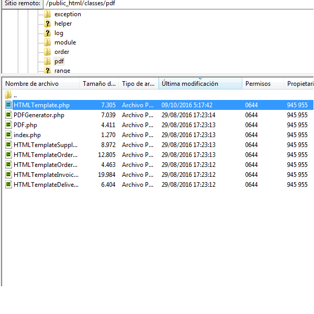This screenshot has width=314, height=314.
Task: Click the pdf folder icon in tree
Action: coord(48,61)
